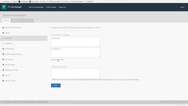The width and height of the screenshot is (188, 106).
Task: Open the End User License Agreement link
Action: (179, 102)
